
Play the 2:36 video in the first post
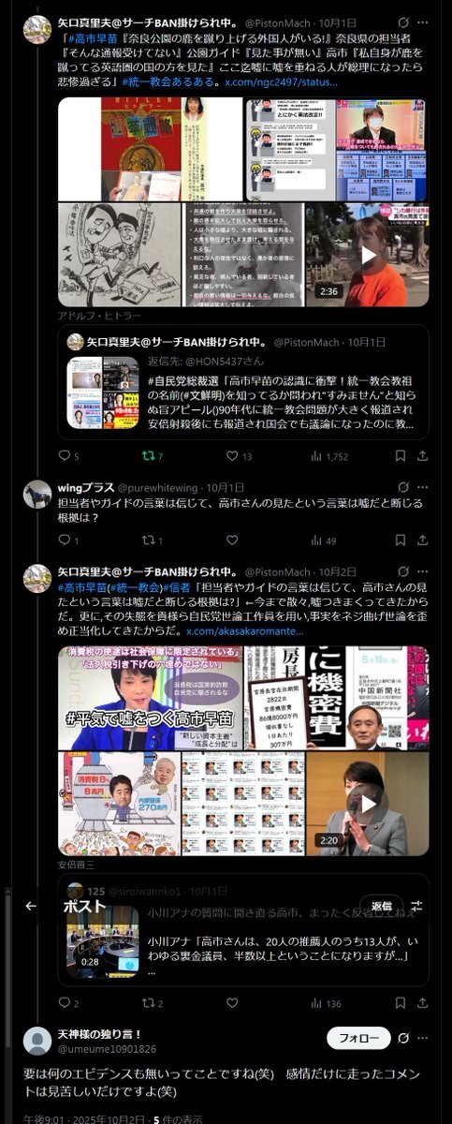368,255
